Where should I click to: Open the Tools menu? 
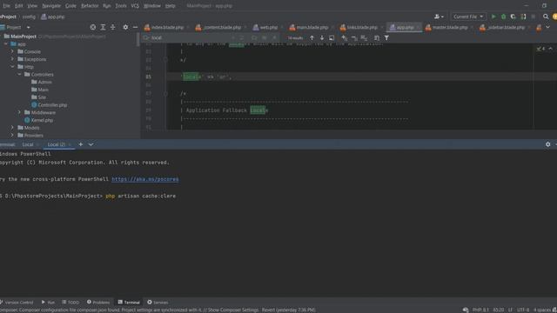121,6
